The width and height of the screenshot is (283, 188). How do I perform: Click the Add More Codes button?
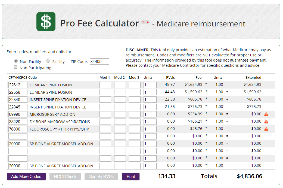(x=26, y=176)
